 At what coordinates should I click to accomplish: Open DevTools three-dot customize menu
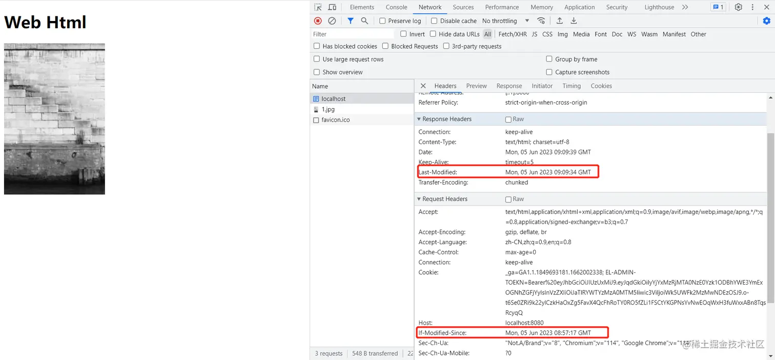click(x=753, y=7)
